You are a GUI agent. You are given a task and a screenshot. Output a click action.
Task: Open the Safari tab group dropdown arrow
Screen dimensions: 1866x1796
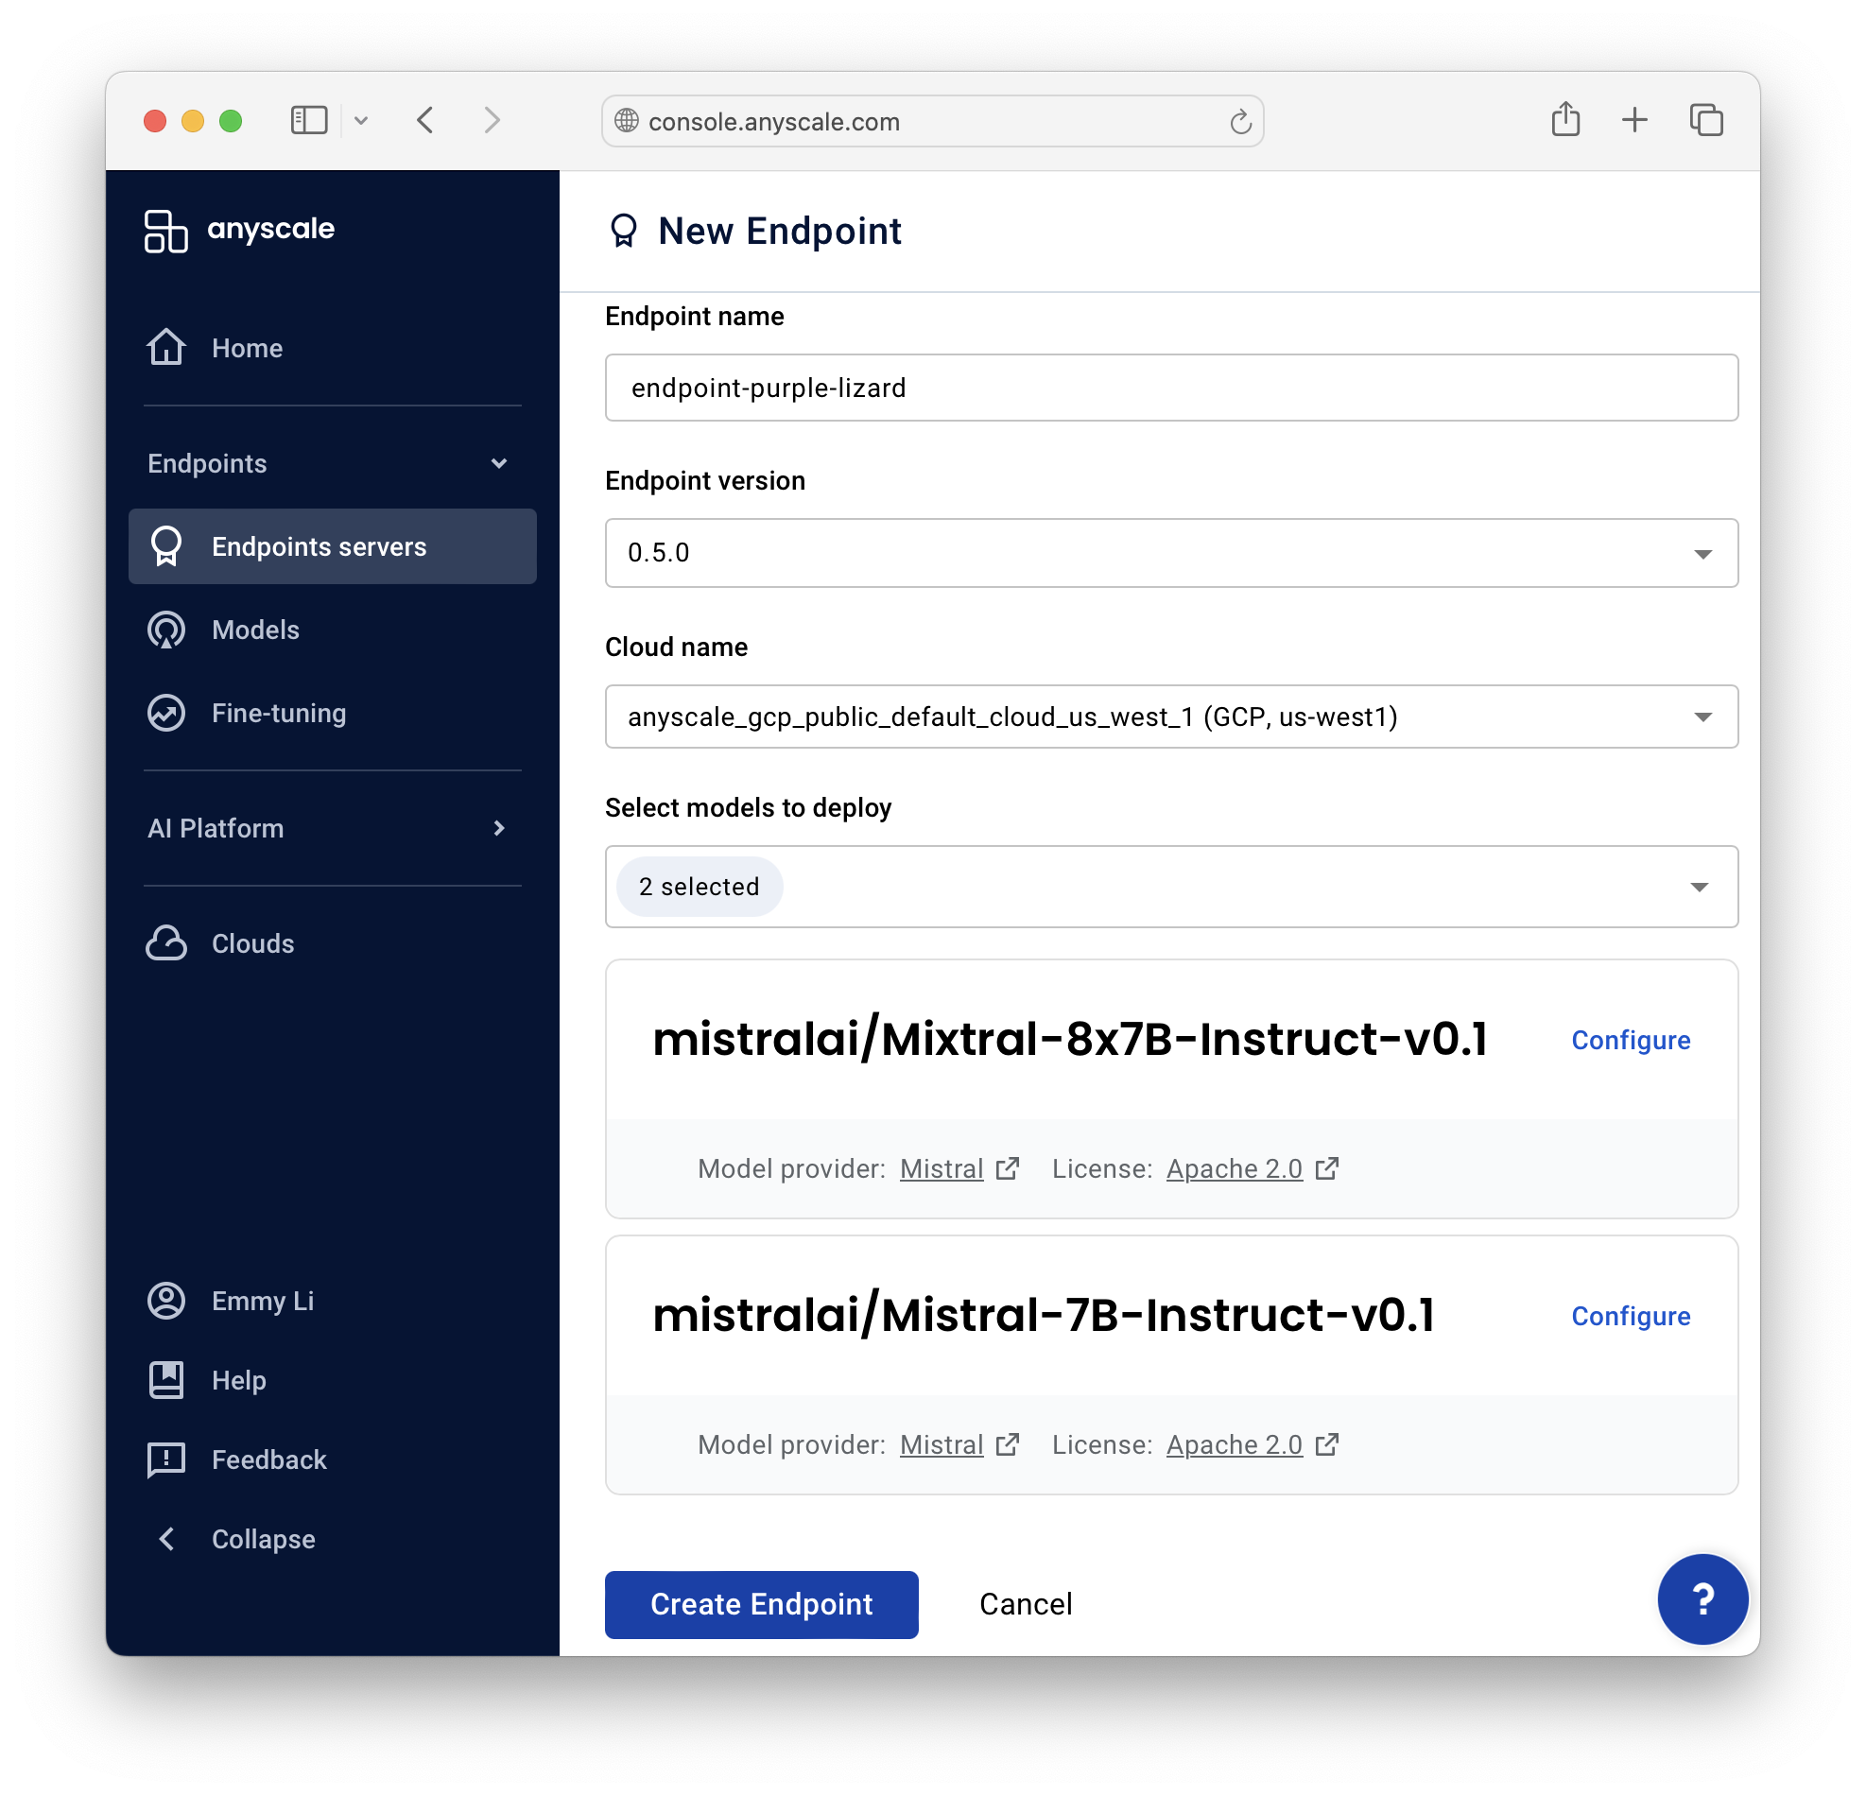click(361, 120)
